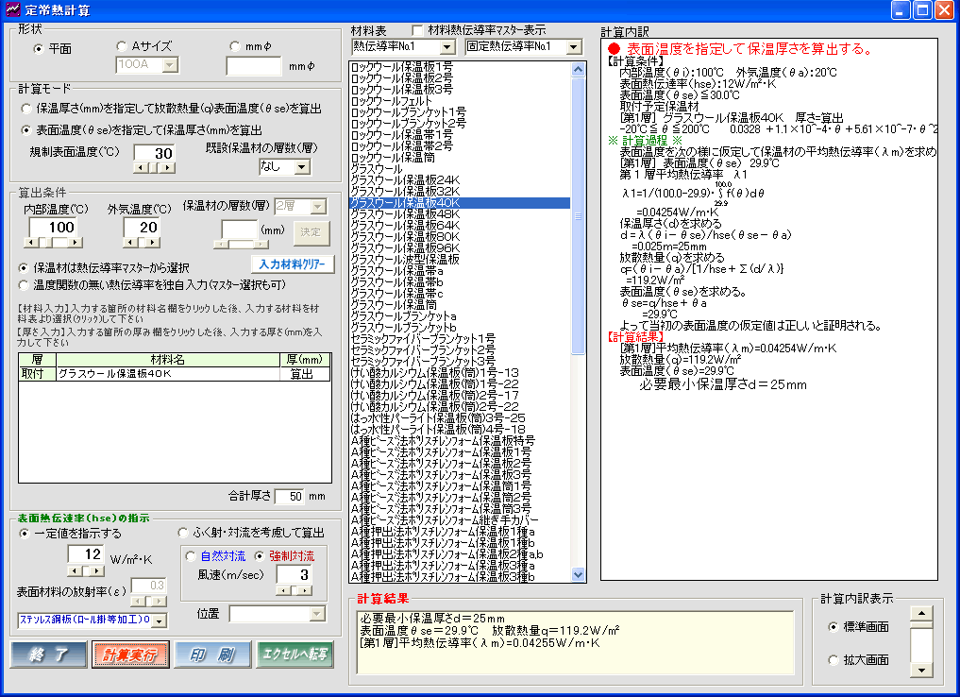The image size is (960, 697).
Task: Click the 外気温度 input field showing 20
Action: click(149, 228)
